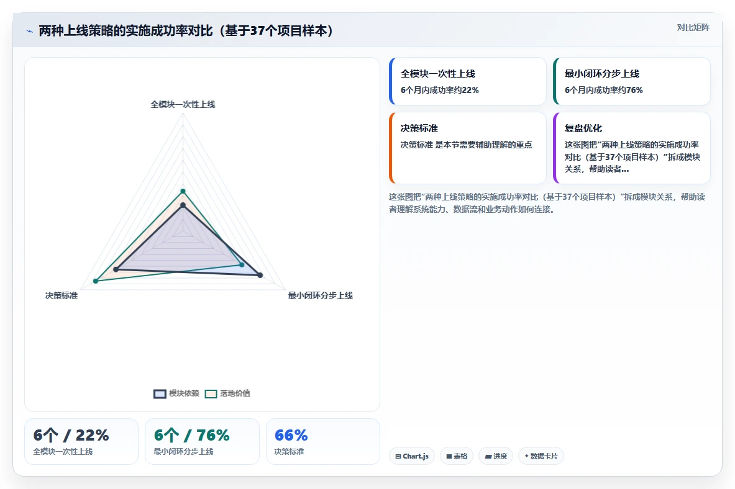Open the 复盘优化 info card

[x=632, y=148]
